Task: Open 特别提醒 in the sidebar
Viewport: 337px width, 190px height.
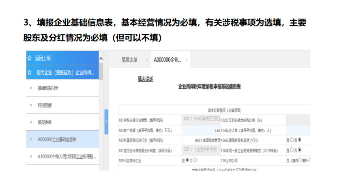Action: [62, 105]
